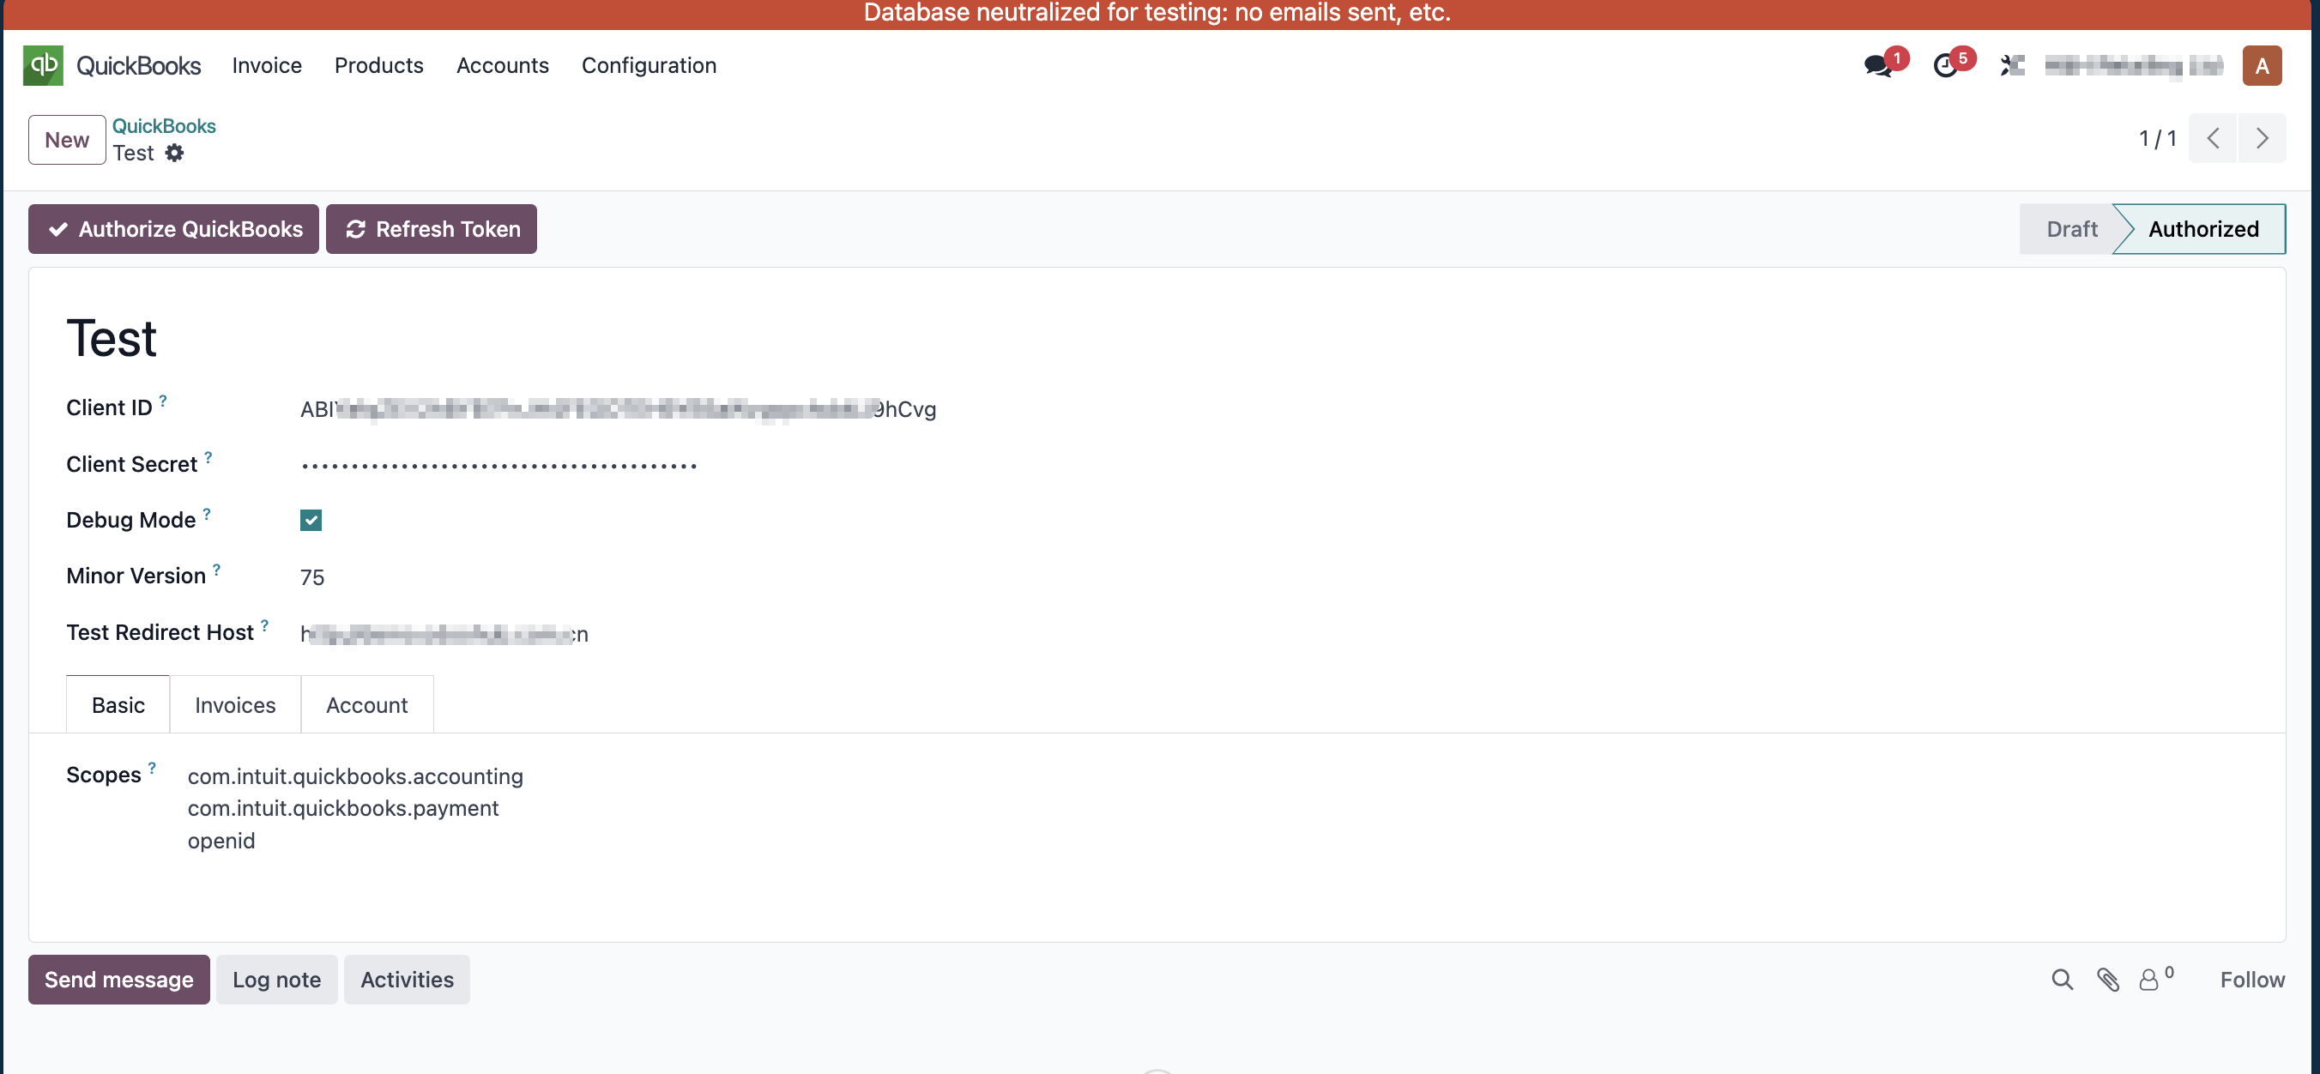
Task: Open the Invoice menu
Action: point(267,66)
